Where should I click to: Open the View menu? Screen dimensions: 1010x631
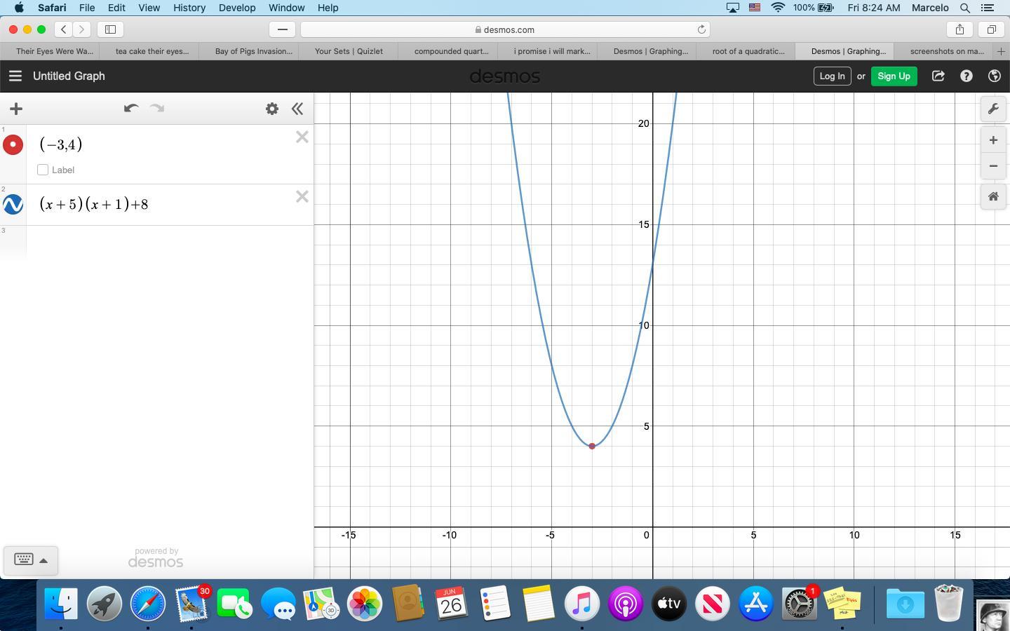pos(149,8)
